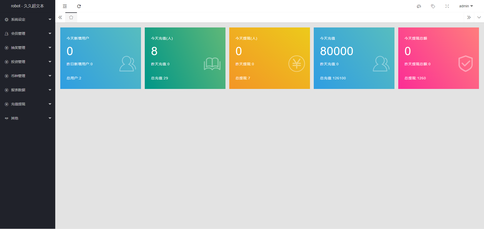This screenshot has width=484, height=229.
Task: Click 总充值:126100 text
Action: point(333,78)
